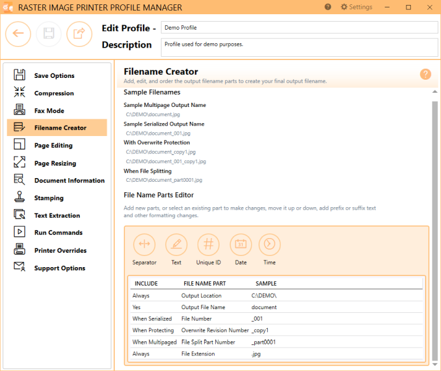Click the vertical scrollbar thumb
441x371 pixels.
click(435, 231)
